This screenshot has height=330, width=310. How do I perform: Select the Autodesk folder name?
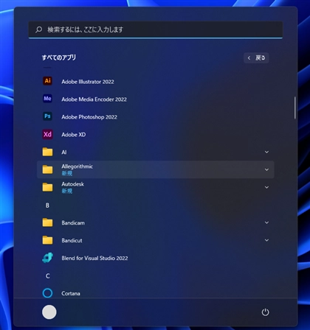coord(72,184)
